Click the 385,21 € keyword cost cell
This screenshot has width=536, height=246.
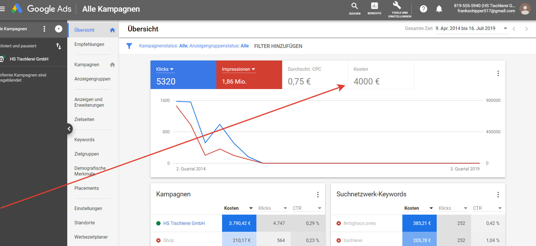pos(420,223)
